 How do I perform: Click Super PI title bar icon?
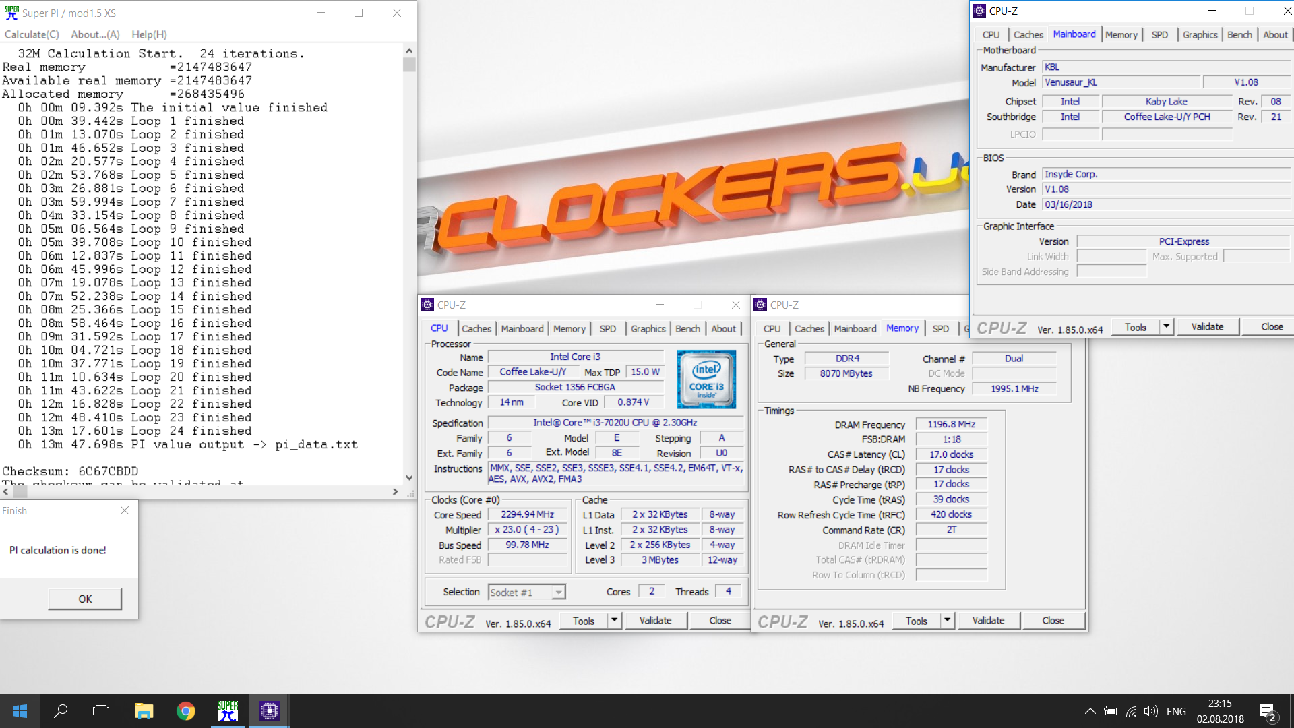click(x=11, y=13)
